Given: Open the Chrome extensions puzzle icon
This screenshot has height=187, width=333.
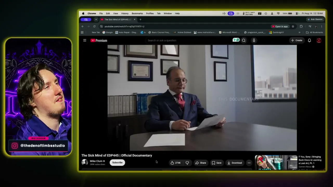Looking at the screenshot, I should (x=301, y=26).
